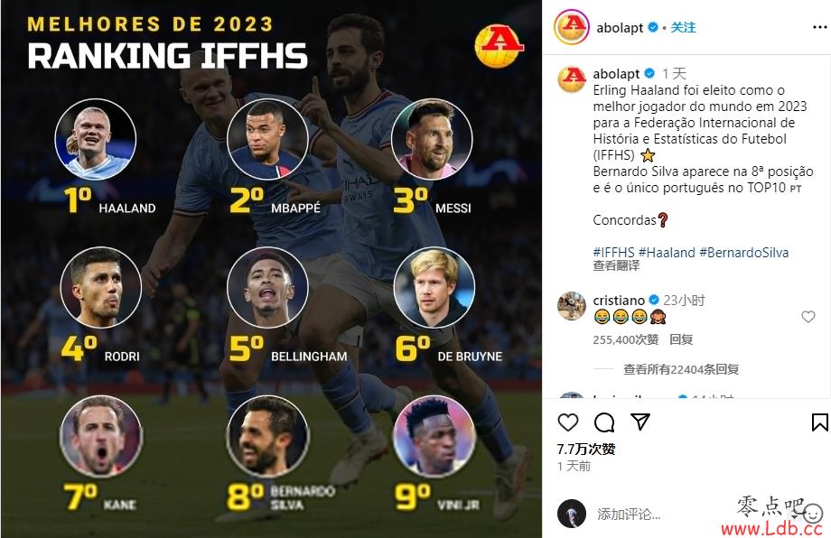Click abolapt avatar beside the caption

coord(573,79)
